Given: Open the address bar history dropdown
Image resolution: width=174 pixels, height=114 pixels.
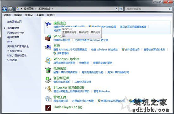Looking at the screenshot, I should pyautogui.click(x=116, y=9).
